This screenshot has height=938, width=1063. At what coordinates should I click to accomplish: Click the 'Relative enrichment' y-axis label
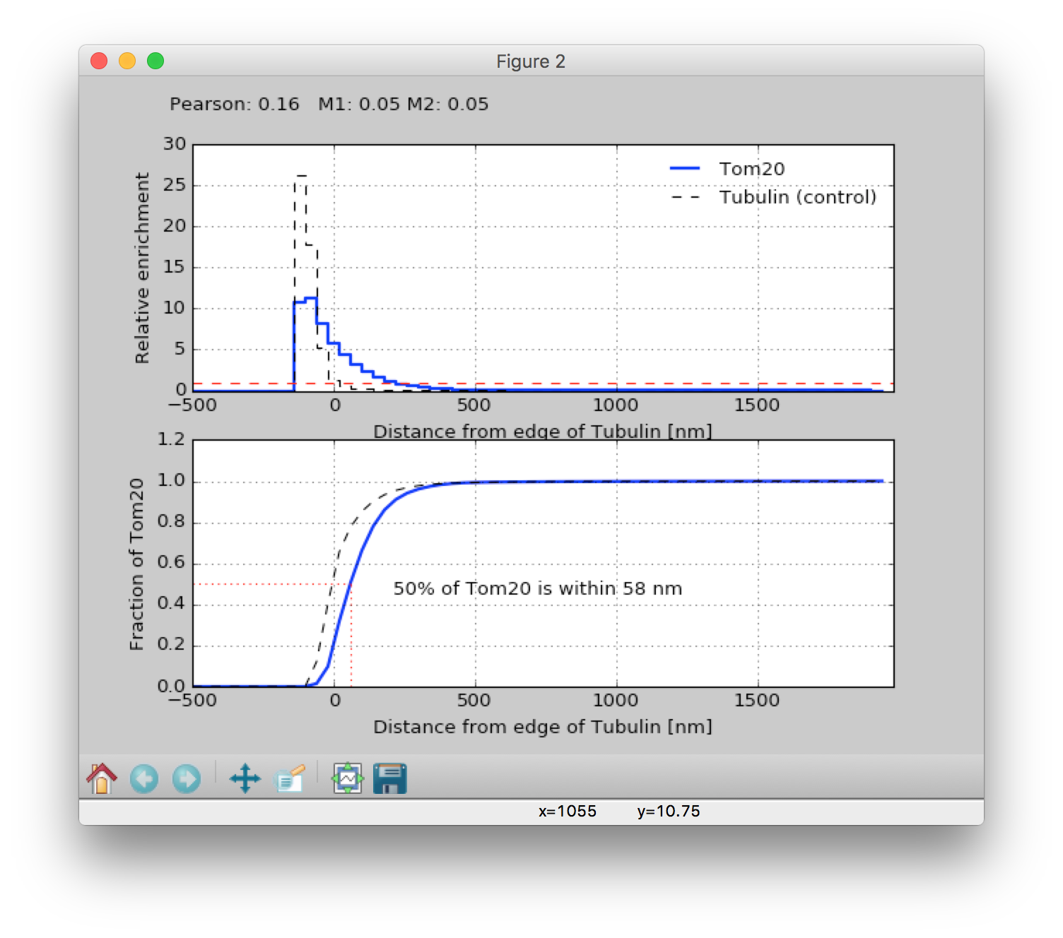click(142, 268)
